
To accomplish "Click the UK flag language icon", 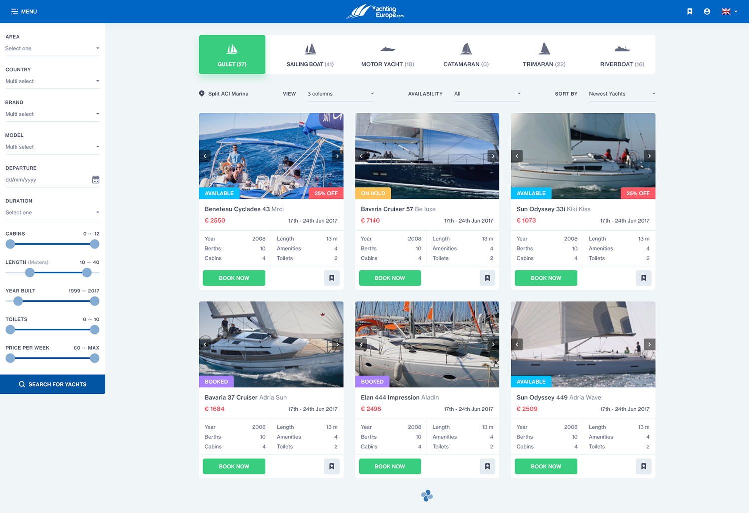I will (x=726, y=11).
